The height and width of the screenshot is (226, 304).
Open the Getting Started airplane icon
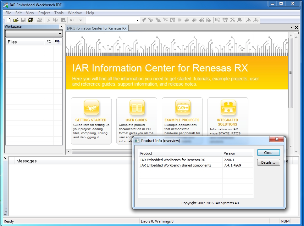pos(91,107)
